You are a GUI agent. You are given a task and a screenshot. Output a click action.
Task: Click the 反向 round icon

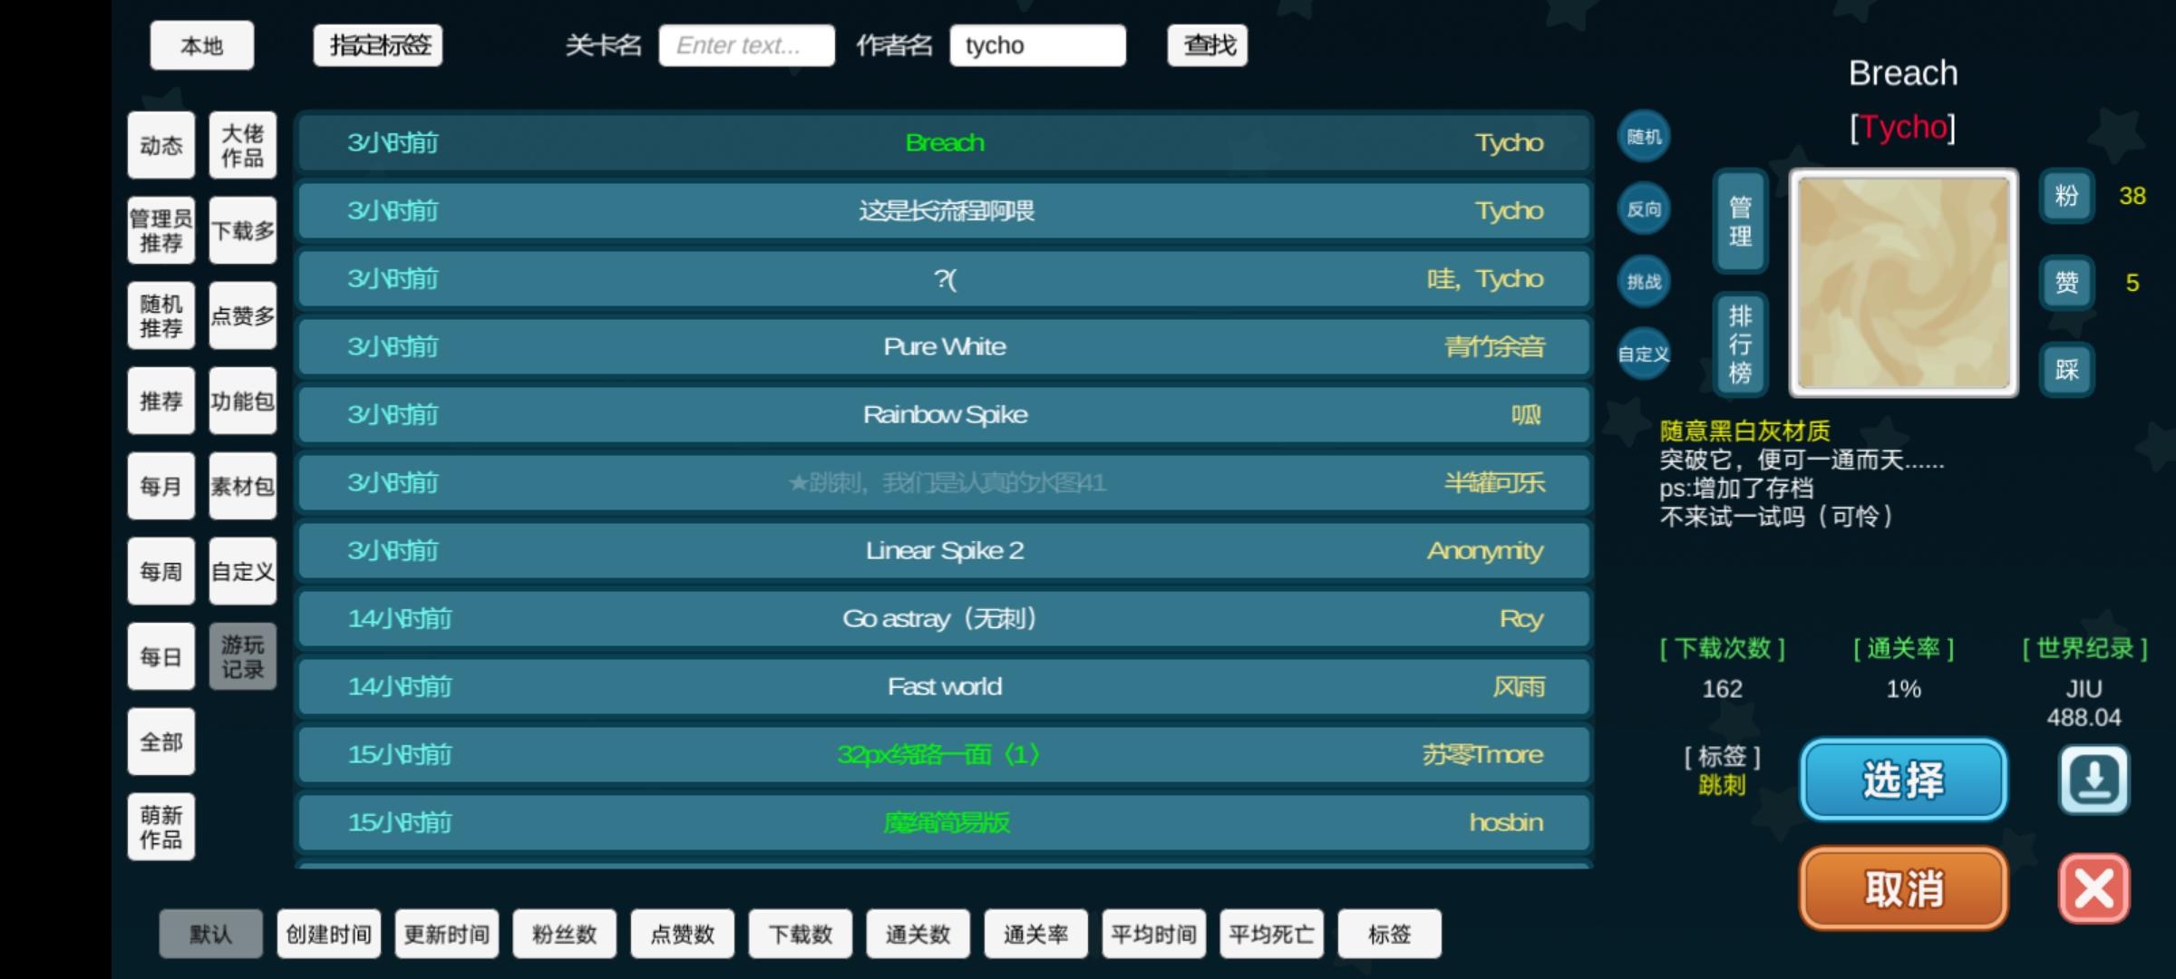[1644, 209]
